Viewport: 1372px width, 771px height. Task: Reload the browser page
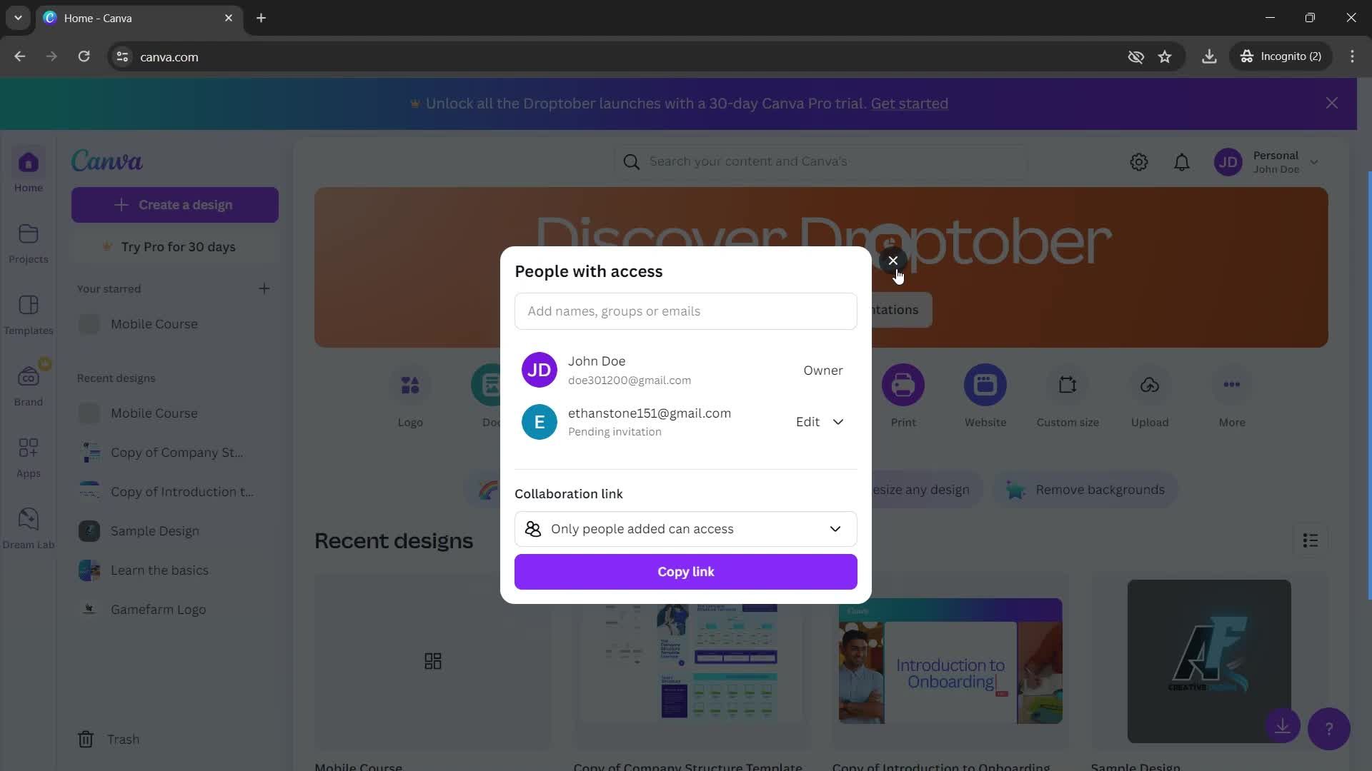coord(84,56)
